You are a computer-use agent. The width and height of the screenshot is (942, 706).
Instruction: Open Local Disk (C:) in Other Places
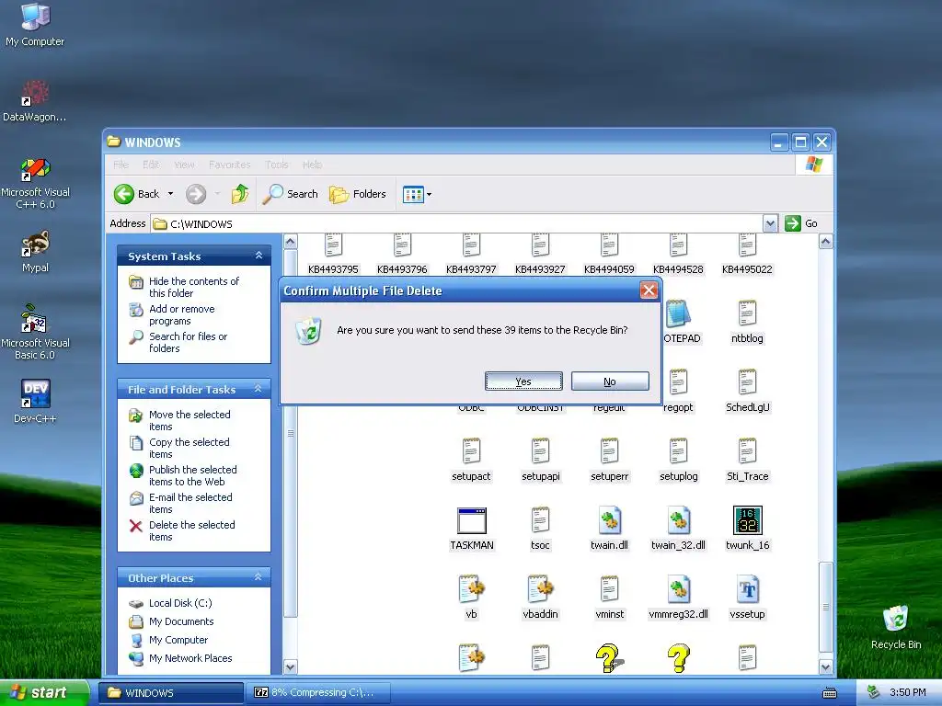click(x=180, y=603)
